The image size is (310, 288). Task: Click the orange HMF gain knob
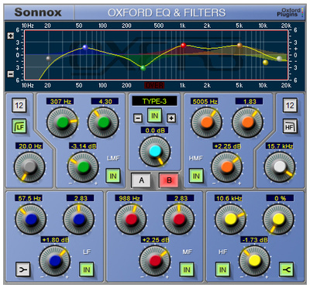(227, 166)
